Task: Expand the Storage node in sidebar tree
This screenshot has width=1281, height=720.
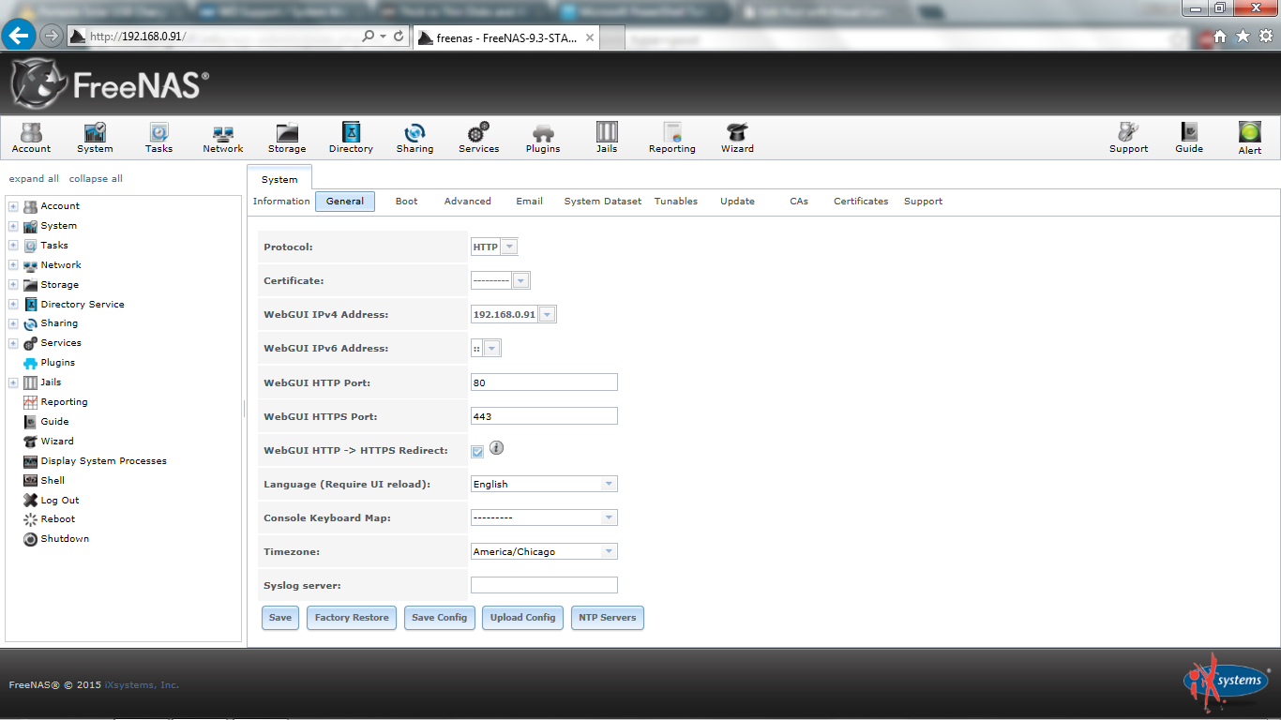Action: (13, 285)
